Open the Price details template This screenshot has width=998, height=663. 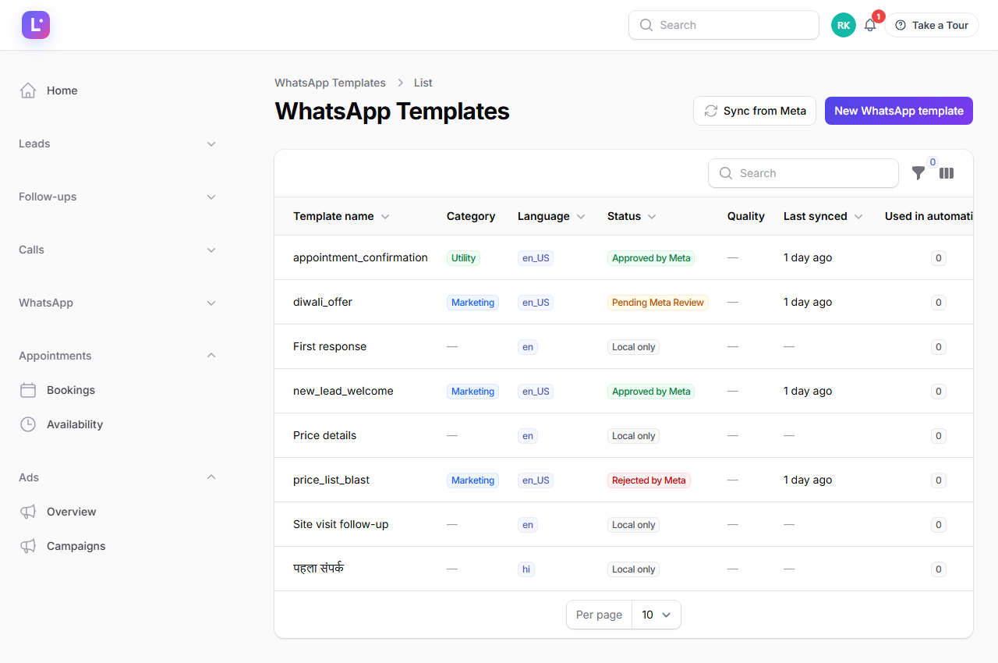(324, 435)
